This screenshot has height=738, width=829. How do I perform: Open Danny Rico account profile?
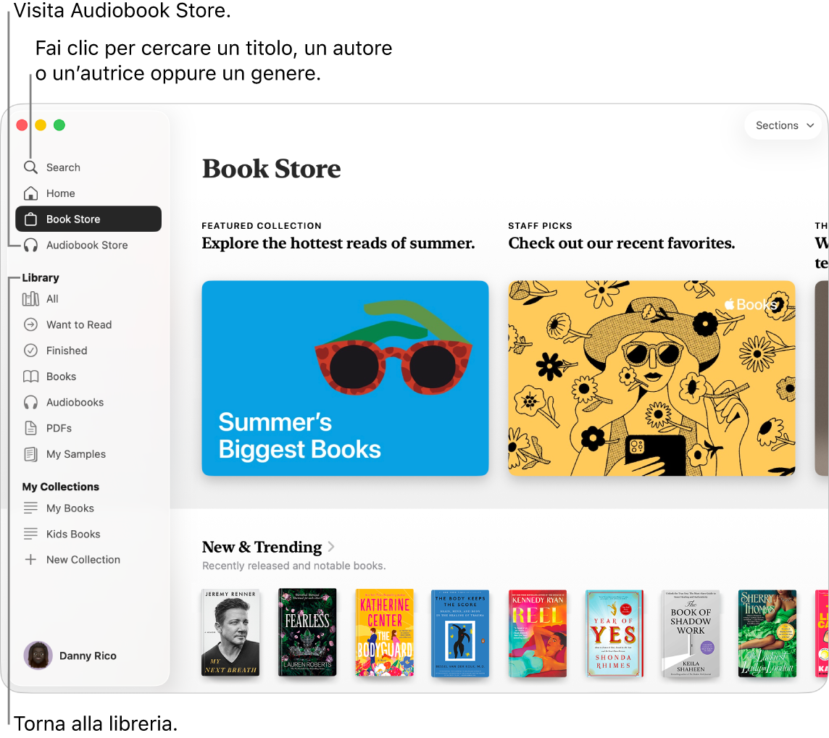[70, 655]
